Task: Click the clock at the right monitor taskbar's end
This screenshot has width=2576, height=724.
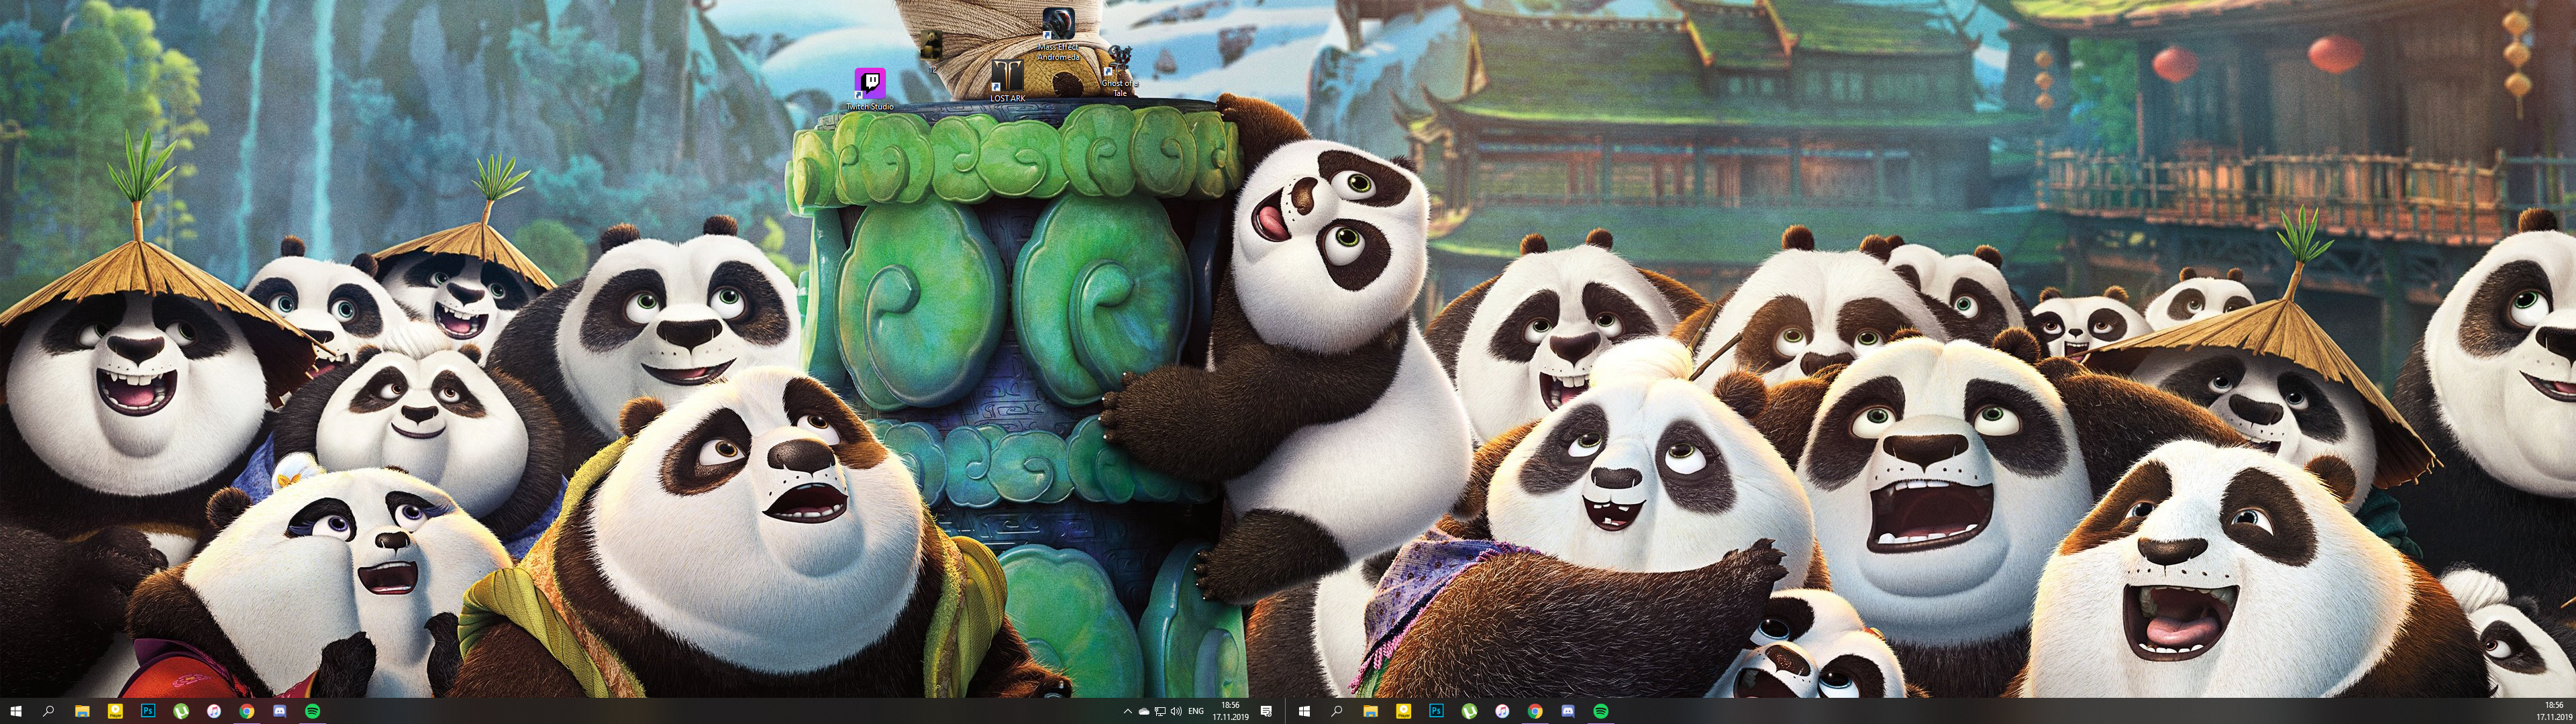Action: pyautogui.click(x=2554, y=711)
